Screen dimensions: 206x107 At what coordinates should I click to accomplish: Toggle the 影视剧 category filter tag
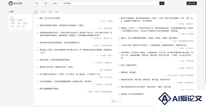[25, 23]
